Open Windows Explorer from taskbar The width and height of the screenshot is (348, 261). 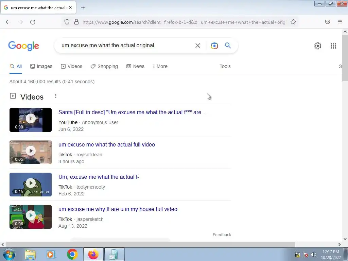[x=30, y=255]
